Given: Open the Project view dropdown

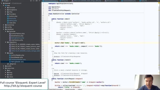Looking at the screenshot, I should 6,1.
